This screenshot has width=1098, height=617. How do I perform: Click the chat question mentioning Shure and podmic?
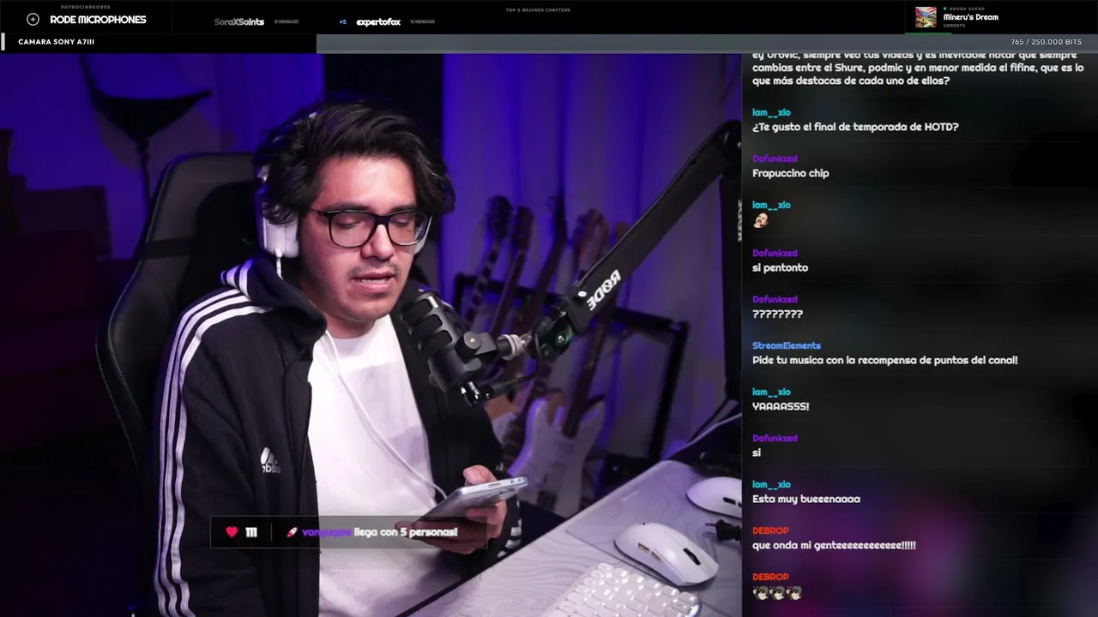pos(918,69)
